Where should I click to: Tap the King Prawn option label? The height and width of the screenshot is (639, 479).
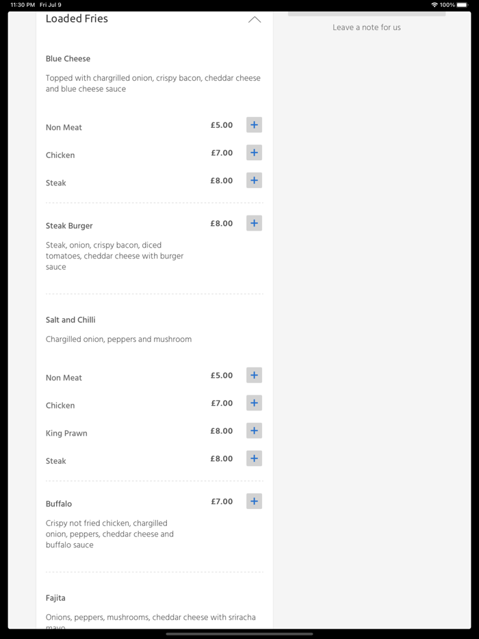pos(66,433)
